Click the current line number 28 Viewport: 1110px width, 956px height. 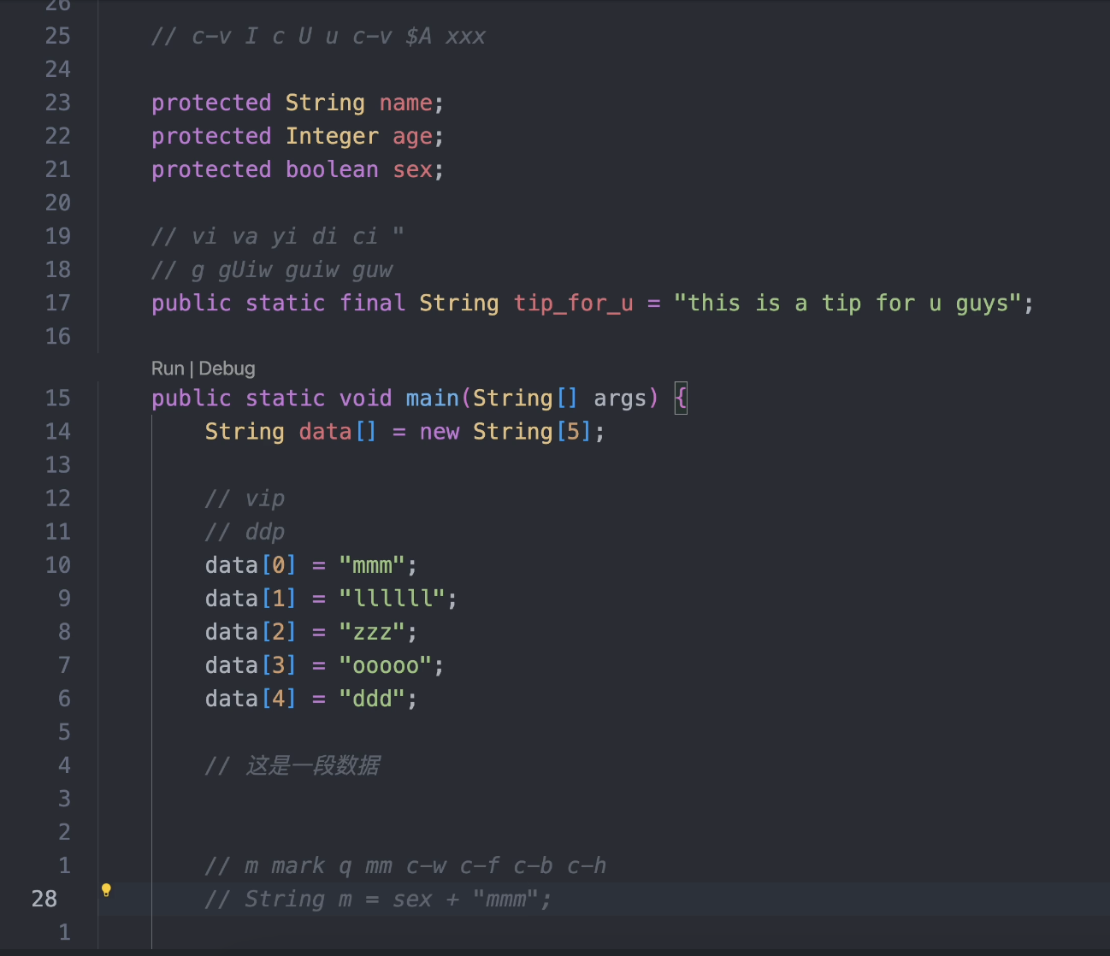pyautogui.click(x=44, y=899)
